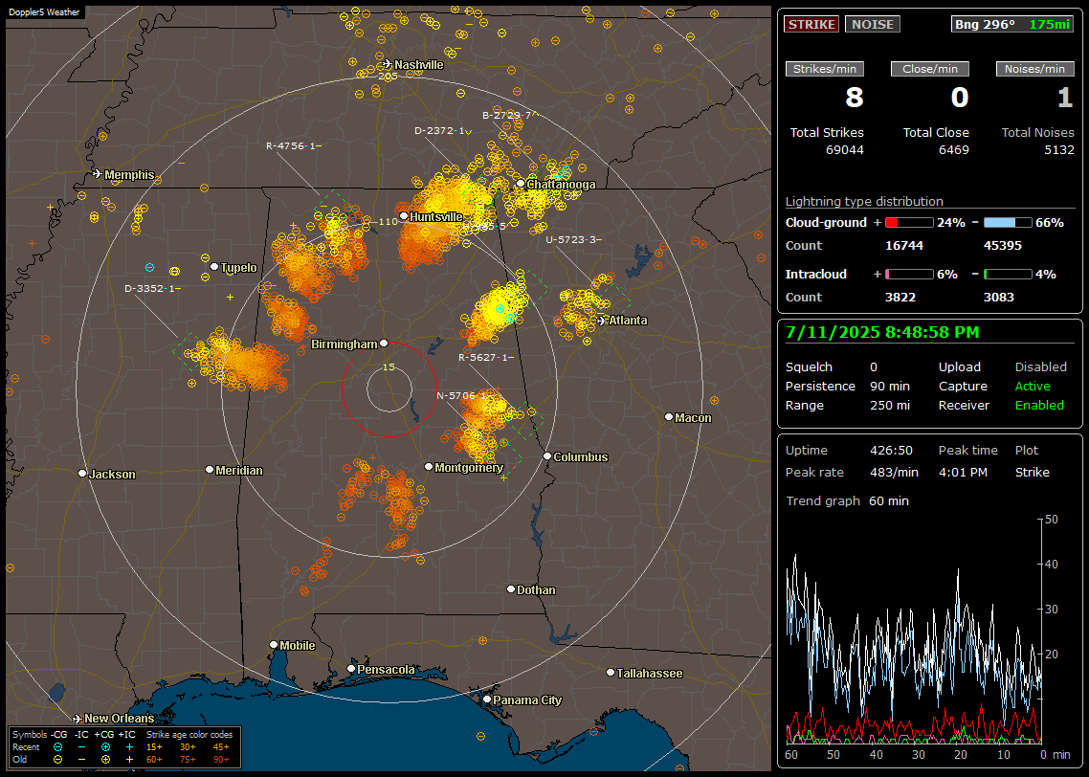Click the Total Close count 6469

(x=953, y=150)
